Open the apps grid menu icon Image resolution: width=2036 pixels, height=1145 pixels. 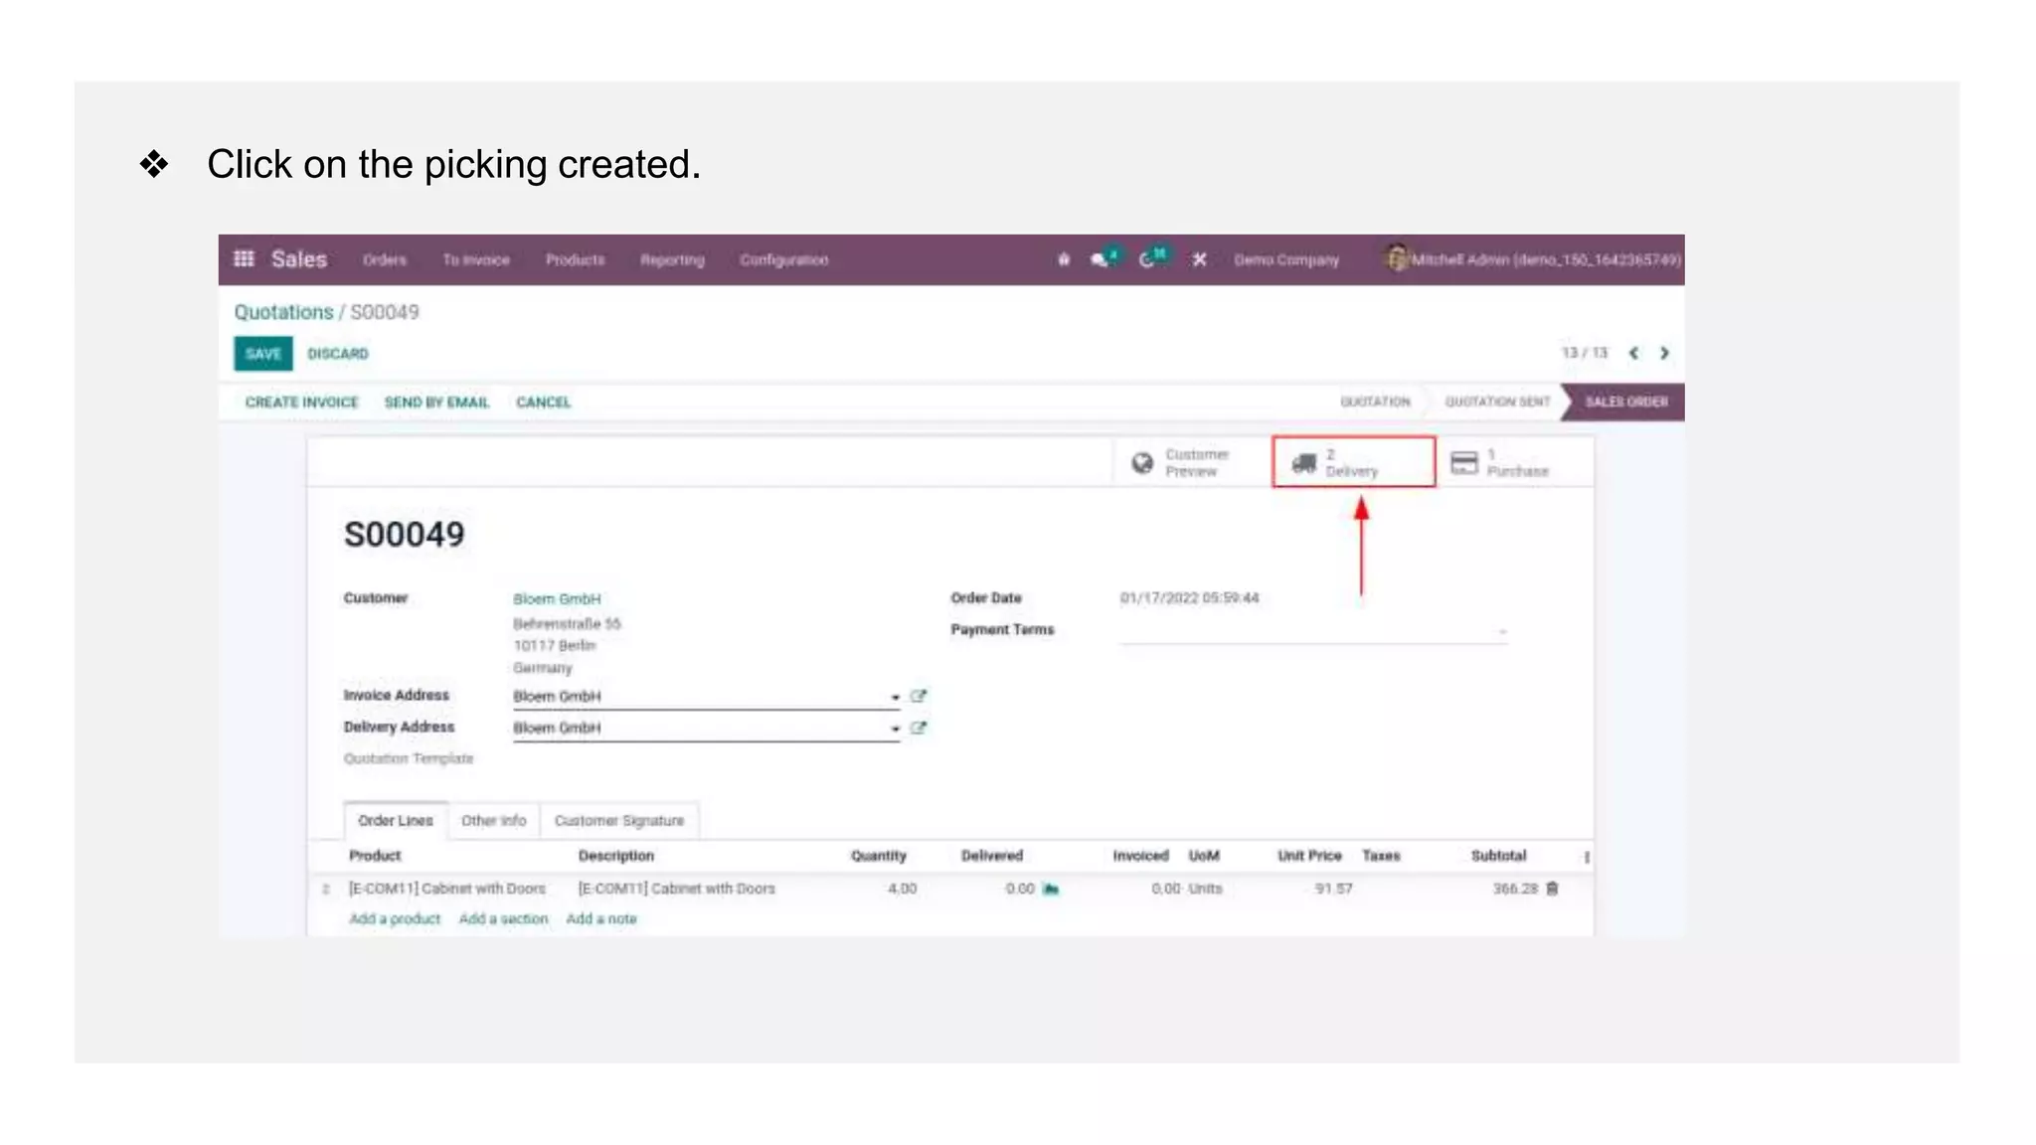pos(244,259)
